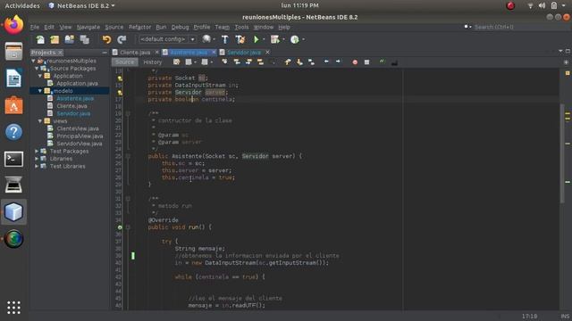Click the Find Selection icon in editor toolbar
Viewport: 572px width, 321px height.
point(224,62)
